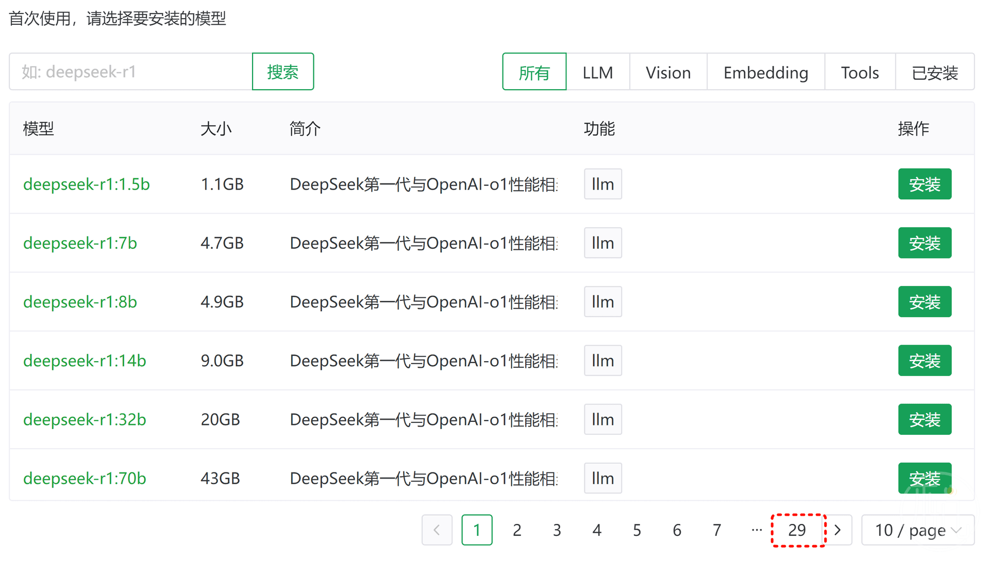
Task: Install the deepseek-r1:7b model
Action: pos(925,243)
